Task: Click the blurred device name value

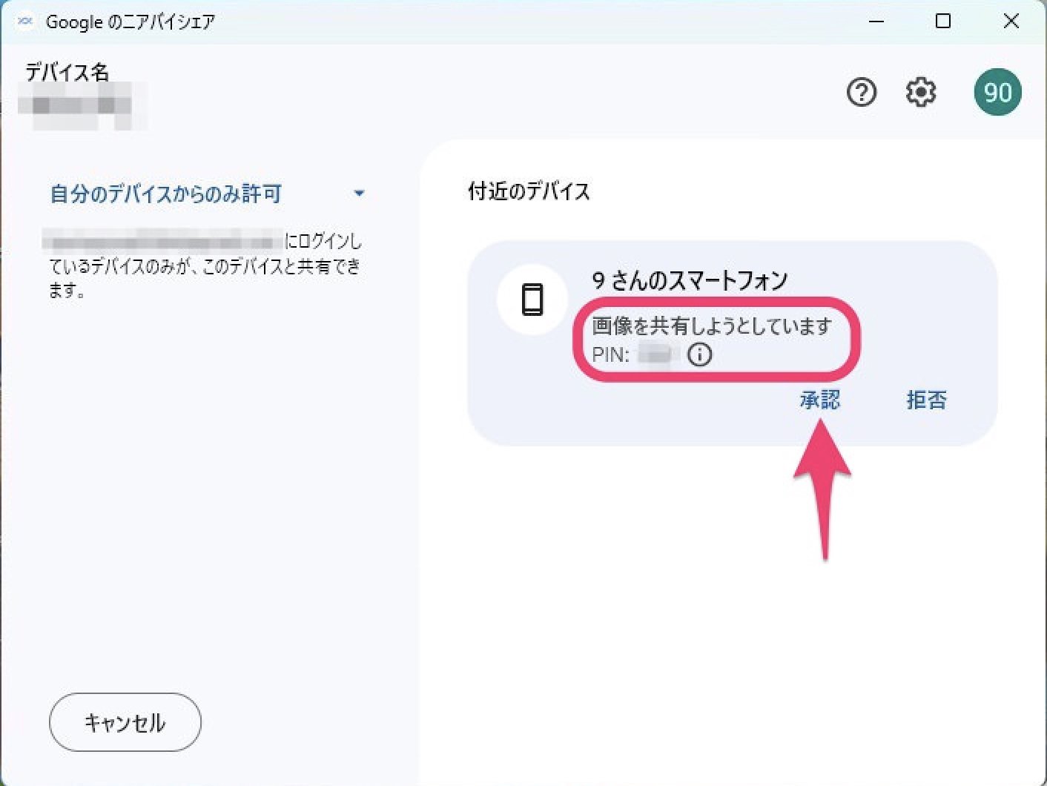Action: pyautogui.click(x=82, y=106)
